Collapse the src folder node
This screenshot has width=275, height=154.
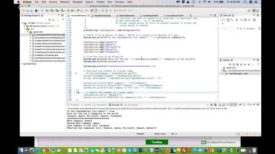(x=25, y=29)
